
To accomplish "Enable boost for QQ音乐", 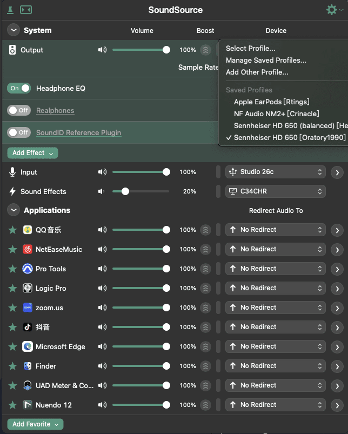I will [x=205, y=230].
